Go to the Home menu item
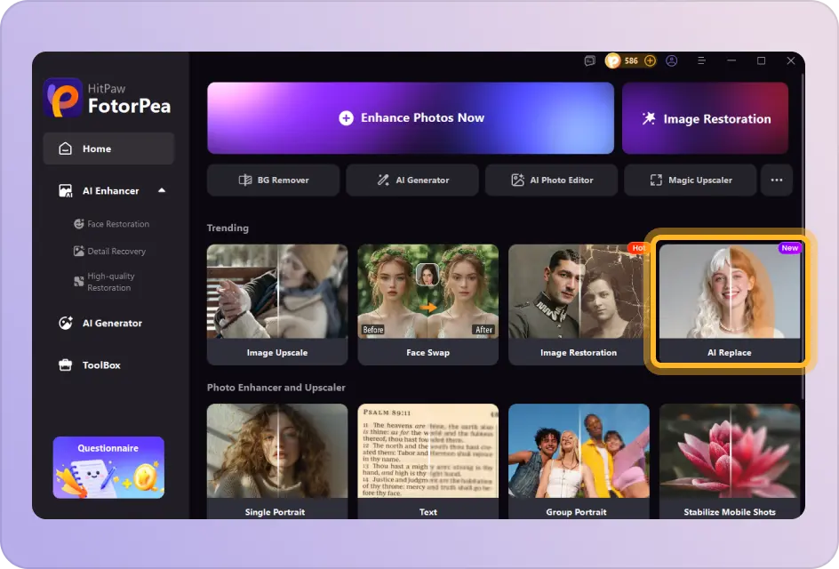 [96, 148]
